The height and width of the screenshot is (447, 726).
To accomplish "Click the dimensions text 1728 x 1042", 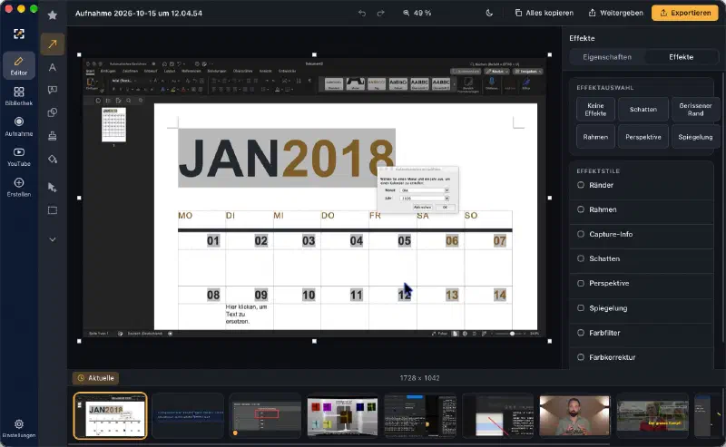I will (x=420, y=378).
